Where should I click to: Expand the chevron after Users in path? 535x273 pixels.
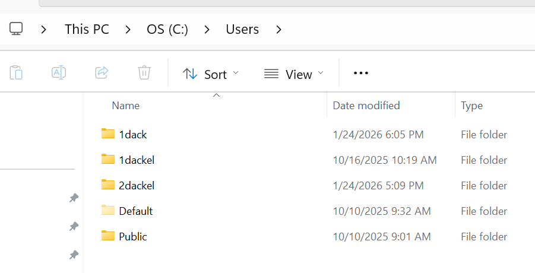pyautogui.click(x=279, y=29)
